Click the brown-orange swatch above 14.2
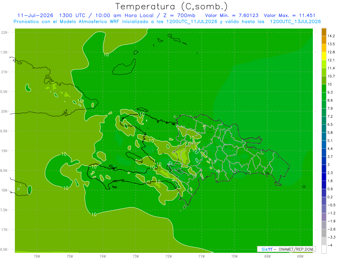The width and height of the screenshot is (337, 260). tap(324, 32)
